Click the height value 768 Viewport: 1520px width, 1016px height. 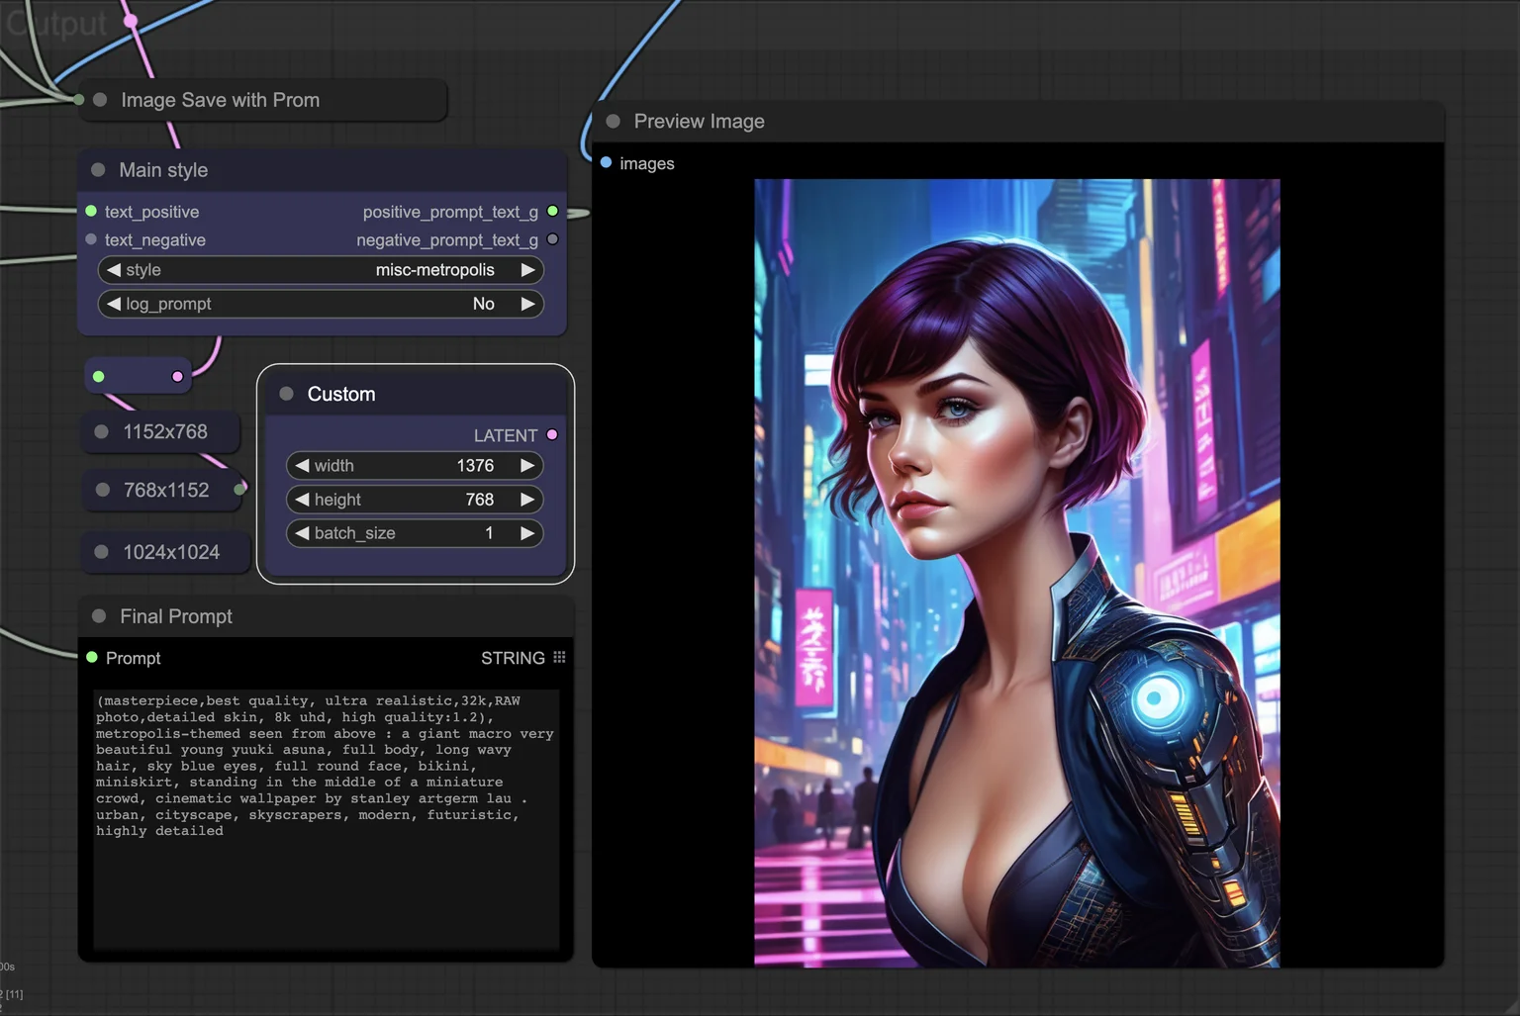click(480, 500)
